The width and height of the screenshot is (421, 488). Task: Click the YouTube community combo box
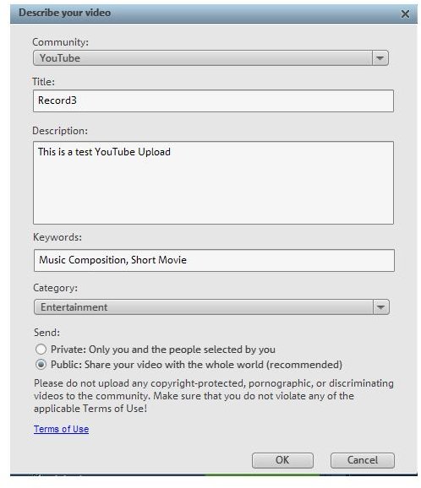(210, 58)
